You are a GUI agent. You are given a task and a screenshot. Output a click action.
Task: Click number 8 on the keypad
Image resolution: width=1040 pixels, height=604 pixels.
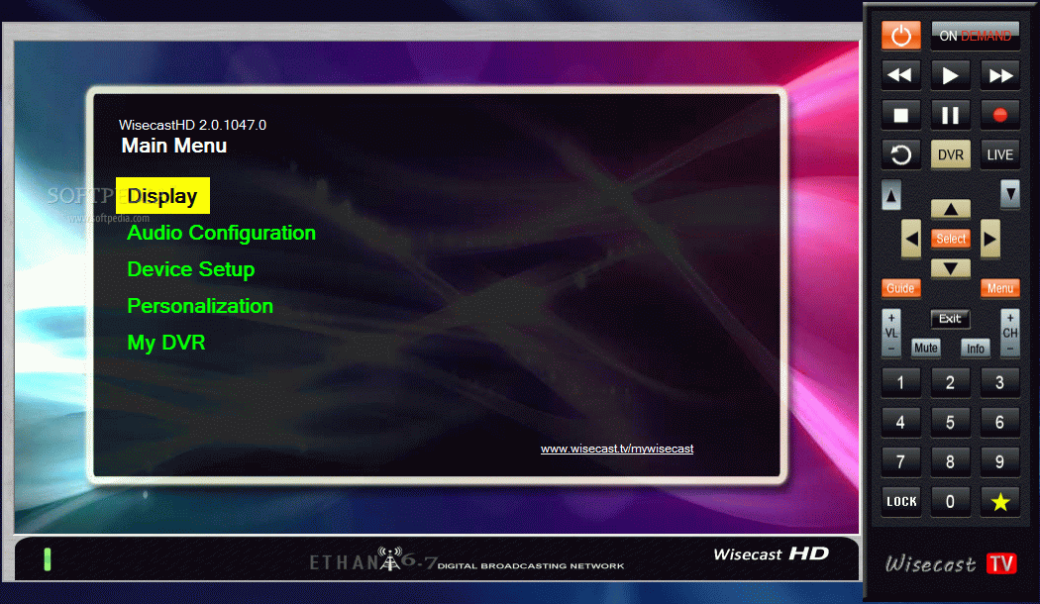click(951, 462)
